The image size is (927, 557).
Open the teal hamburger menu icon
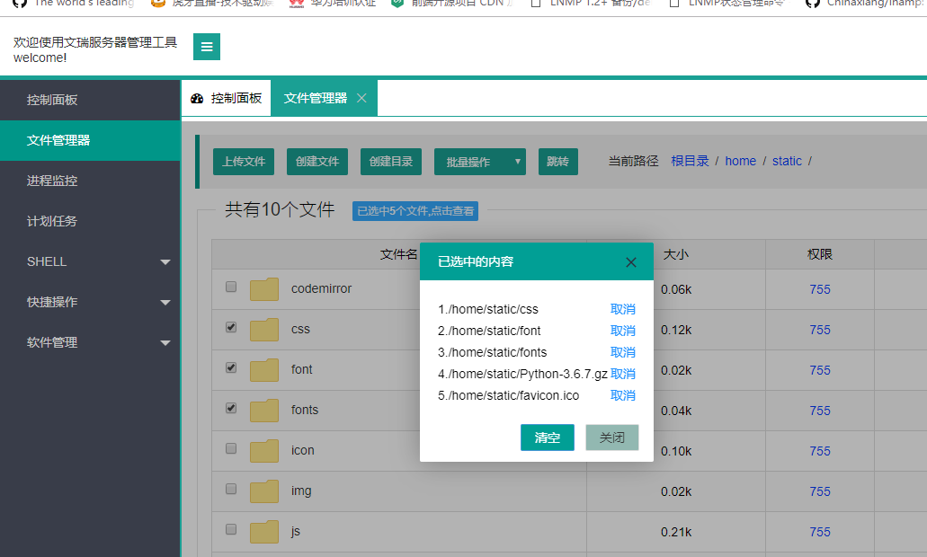tap(206, 46)
